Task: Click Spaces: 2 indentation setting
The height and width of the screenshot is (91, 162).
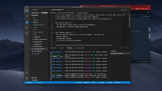Action: pos(87,83)
